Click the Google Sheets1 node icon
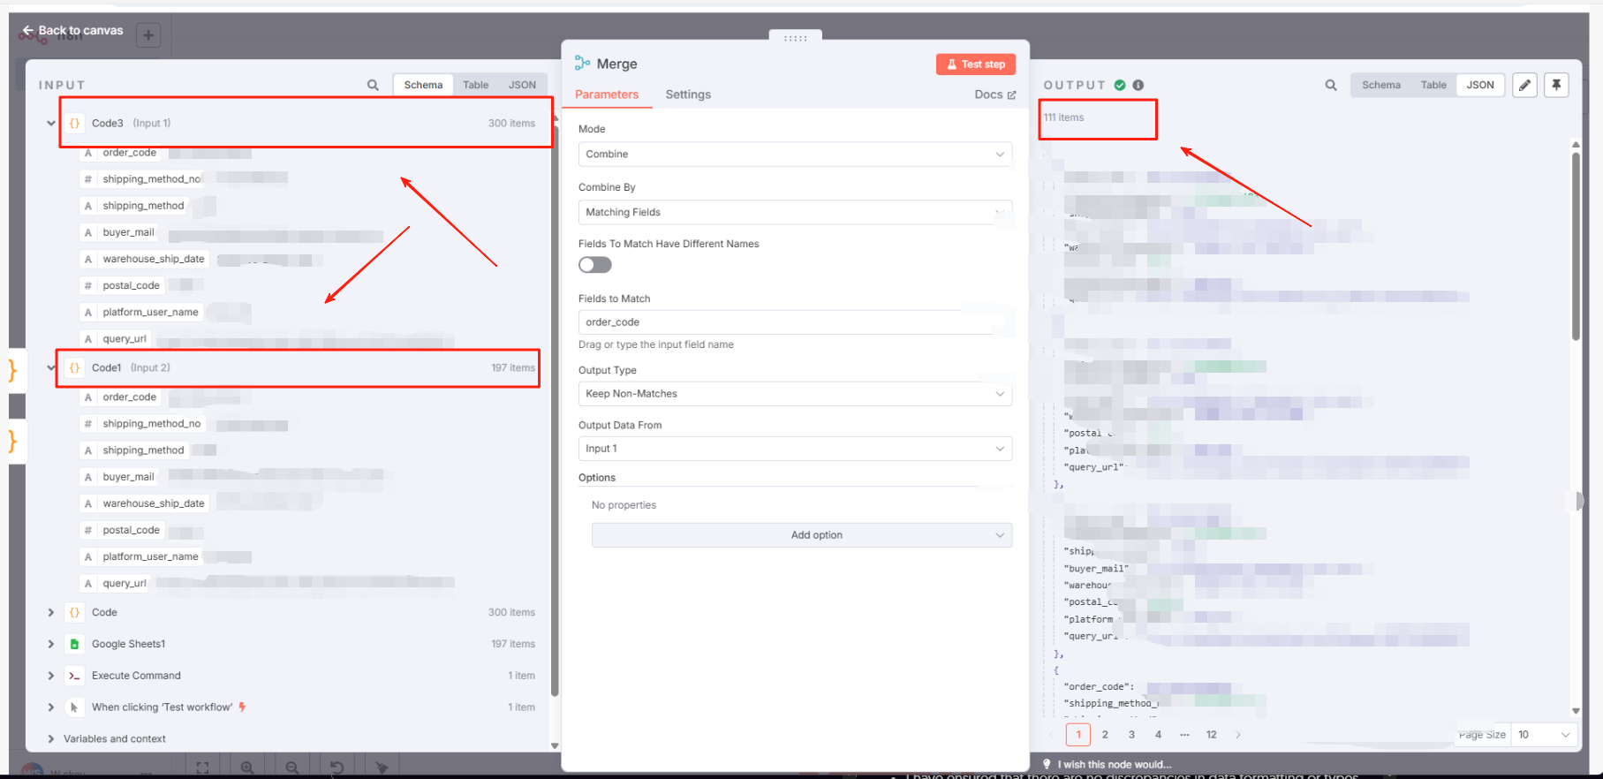Image resolution: width=1603 pixels, height=779 pixels. point(74,644)
